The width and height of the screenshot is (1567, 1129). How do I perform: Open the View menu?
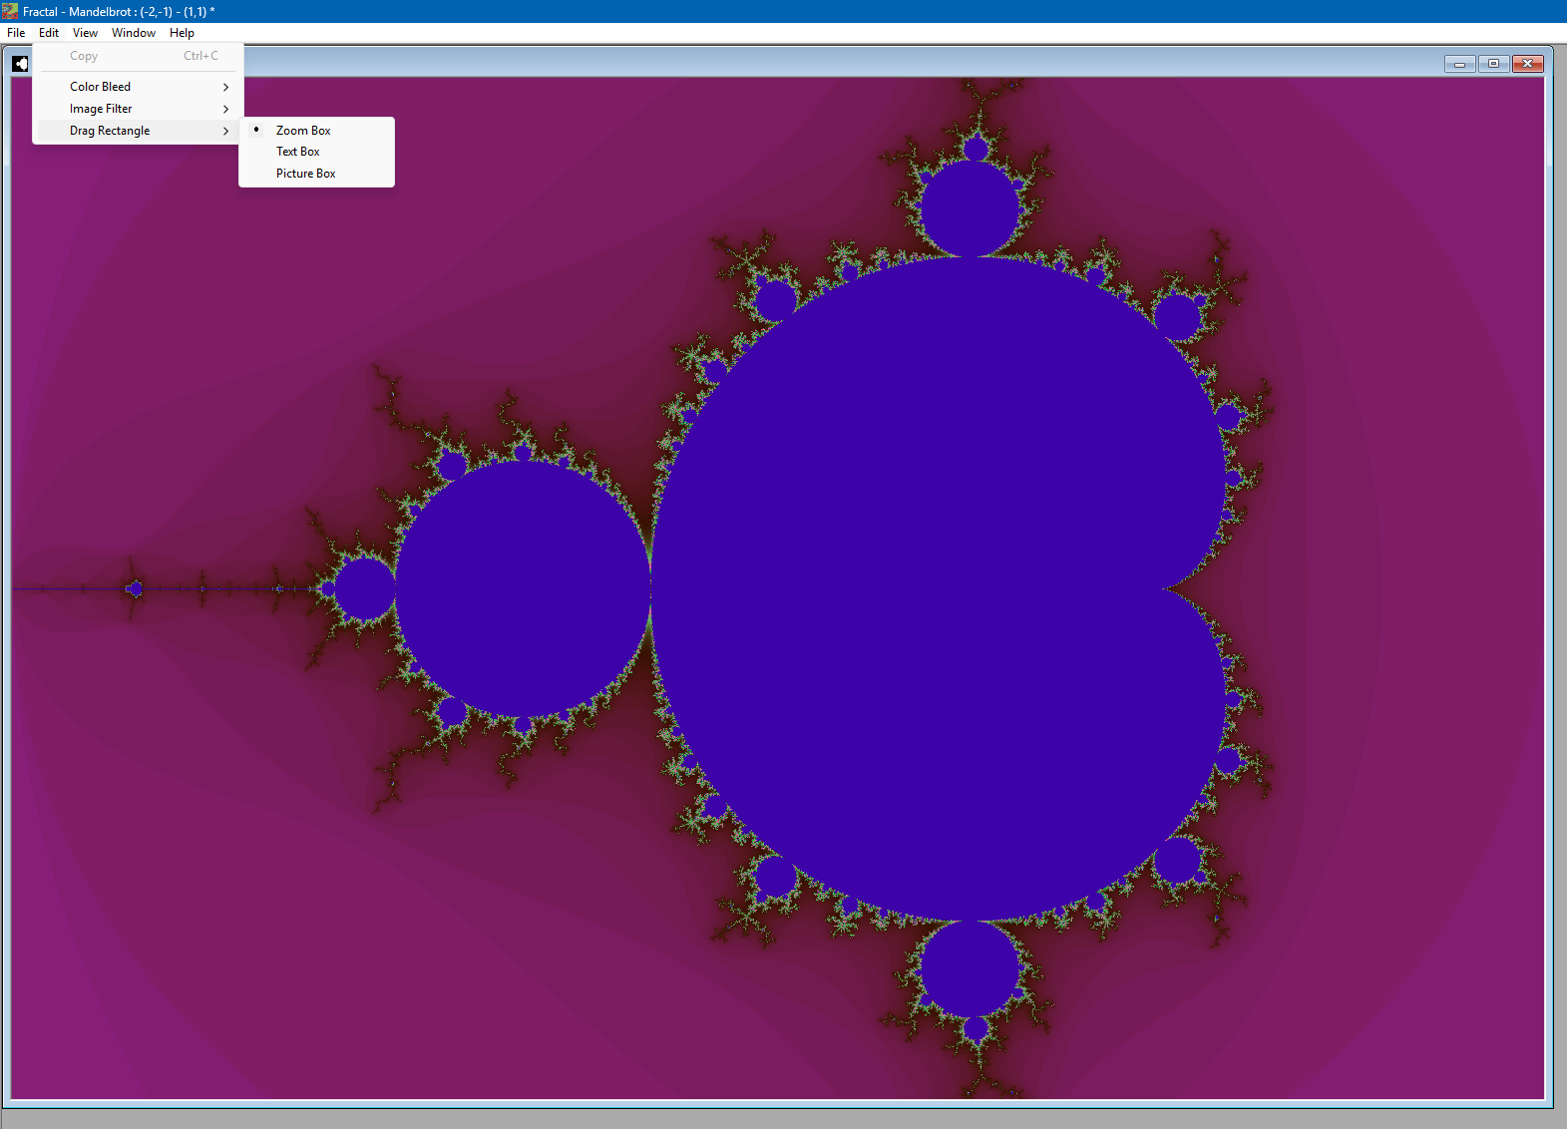tap(85, 33)
